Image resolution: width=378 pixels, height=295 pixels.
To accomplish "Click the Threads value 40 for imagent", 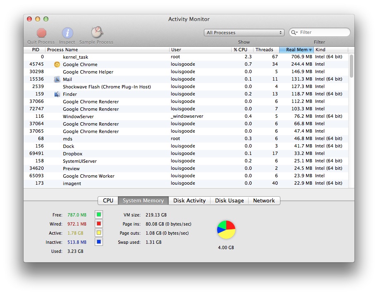I will [x=275, y=183].
